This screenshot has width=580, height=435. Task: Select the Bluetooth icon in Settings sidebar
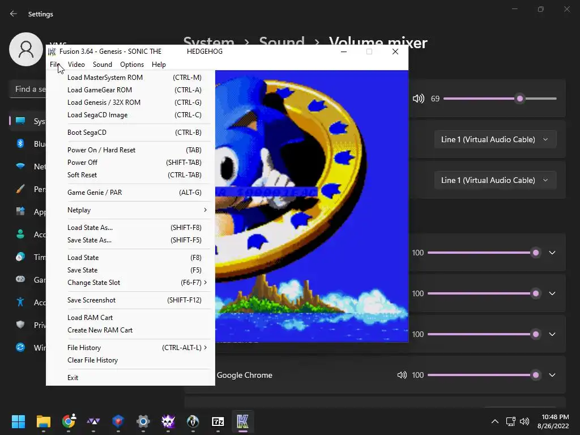pos(20,143)
